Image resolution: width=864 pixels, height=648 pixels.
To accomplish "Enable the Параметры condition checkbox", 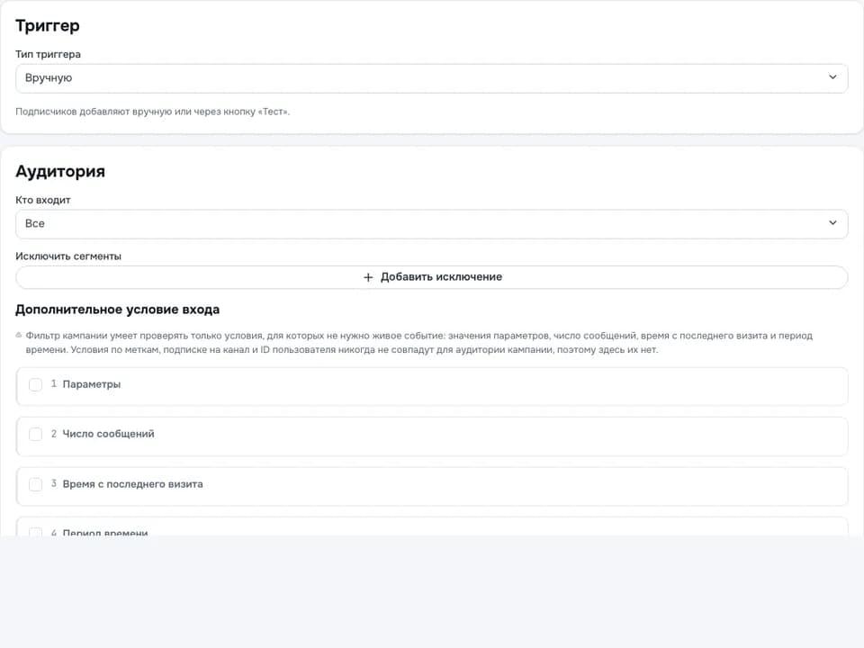I will point(35,384).
